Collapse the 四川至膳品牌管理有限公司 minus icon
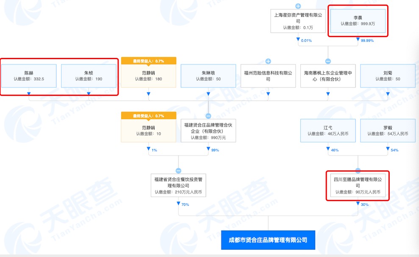419x257 pixels. click(358, 170)
